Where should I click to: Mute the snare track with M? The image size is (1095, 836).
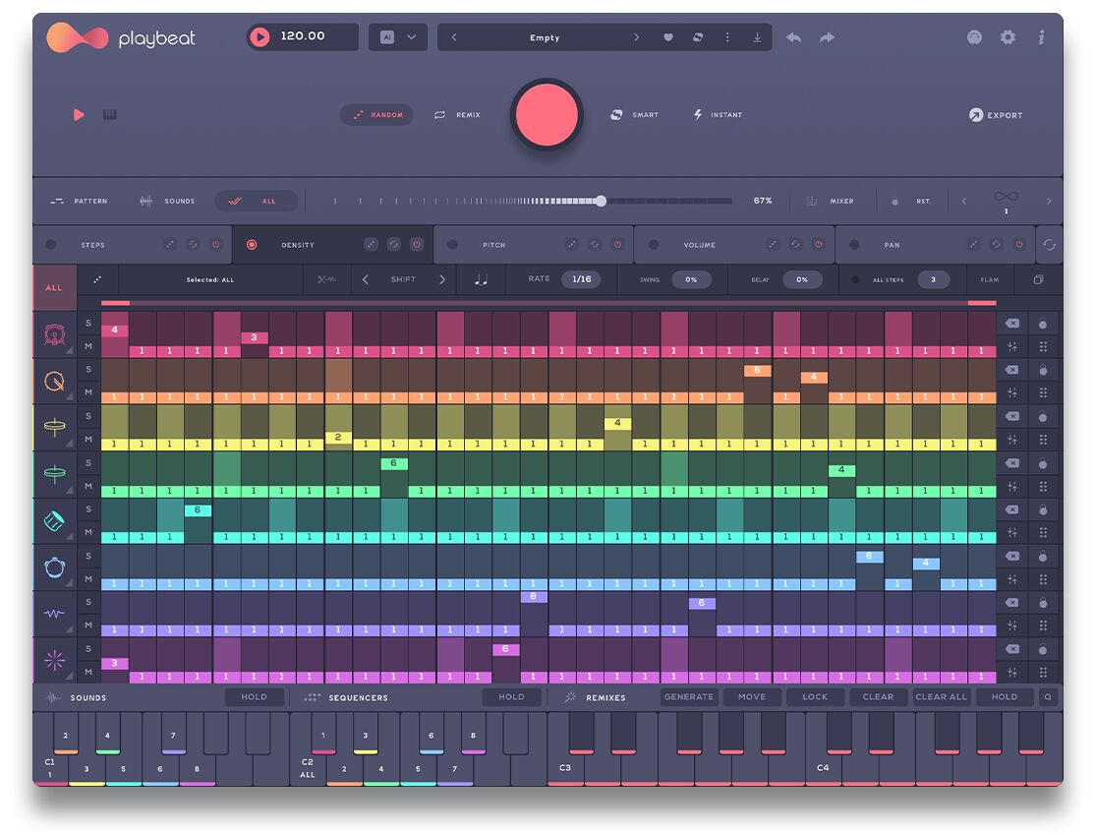88,392
